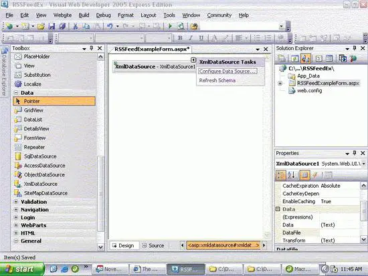Click Refresh Schema task link
This screenshot has height=276, width=368.
[x=217, y=80]
